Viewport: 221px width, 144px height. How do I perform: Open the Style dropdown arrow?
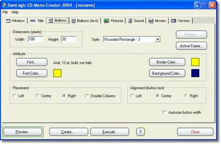pyautogui.click(x=157, y=39)
